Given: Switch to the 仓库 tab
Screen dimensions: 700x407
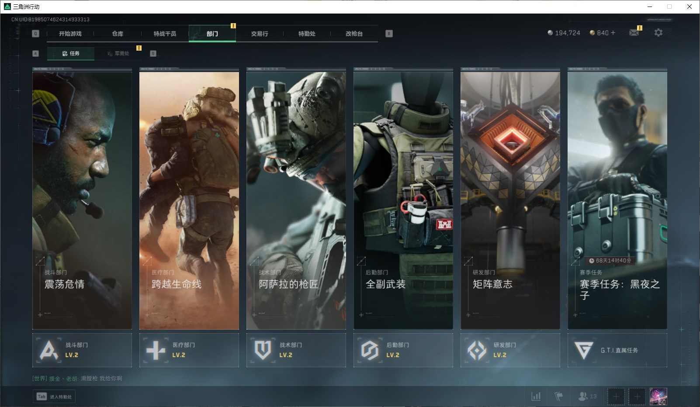Looking at the screenshot, I should (118, 34).
